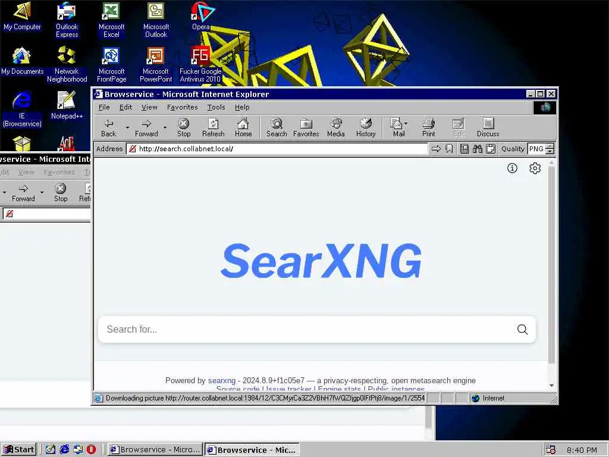
Task: Launch Opera from quick launch bar
Action: coord(91,450)
